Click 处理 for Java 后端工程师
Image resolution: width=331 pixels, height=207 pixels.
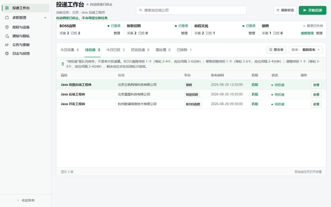click(316, 94)
